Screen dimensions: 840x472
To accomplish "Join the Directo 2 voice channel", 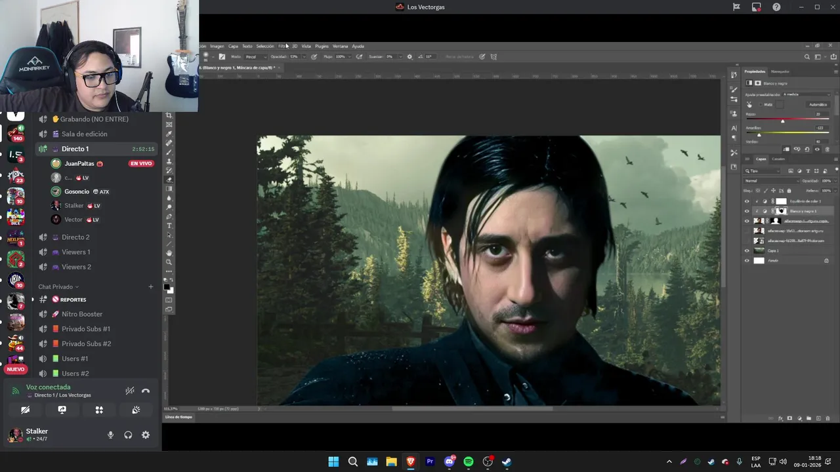I will pyautogui.click(x=75, y=237).
